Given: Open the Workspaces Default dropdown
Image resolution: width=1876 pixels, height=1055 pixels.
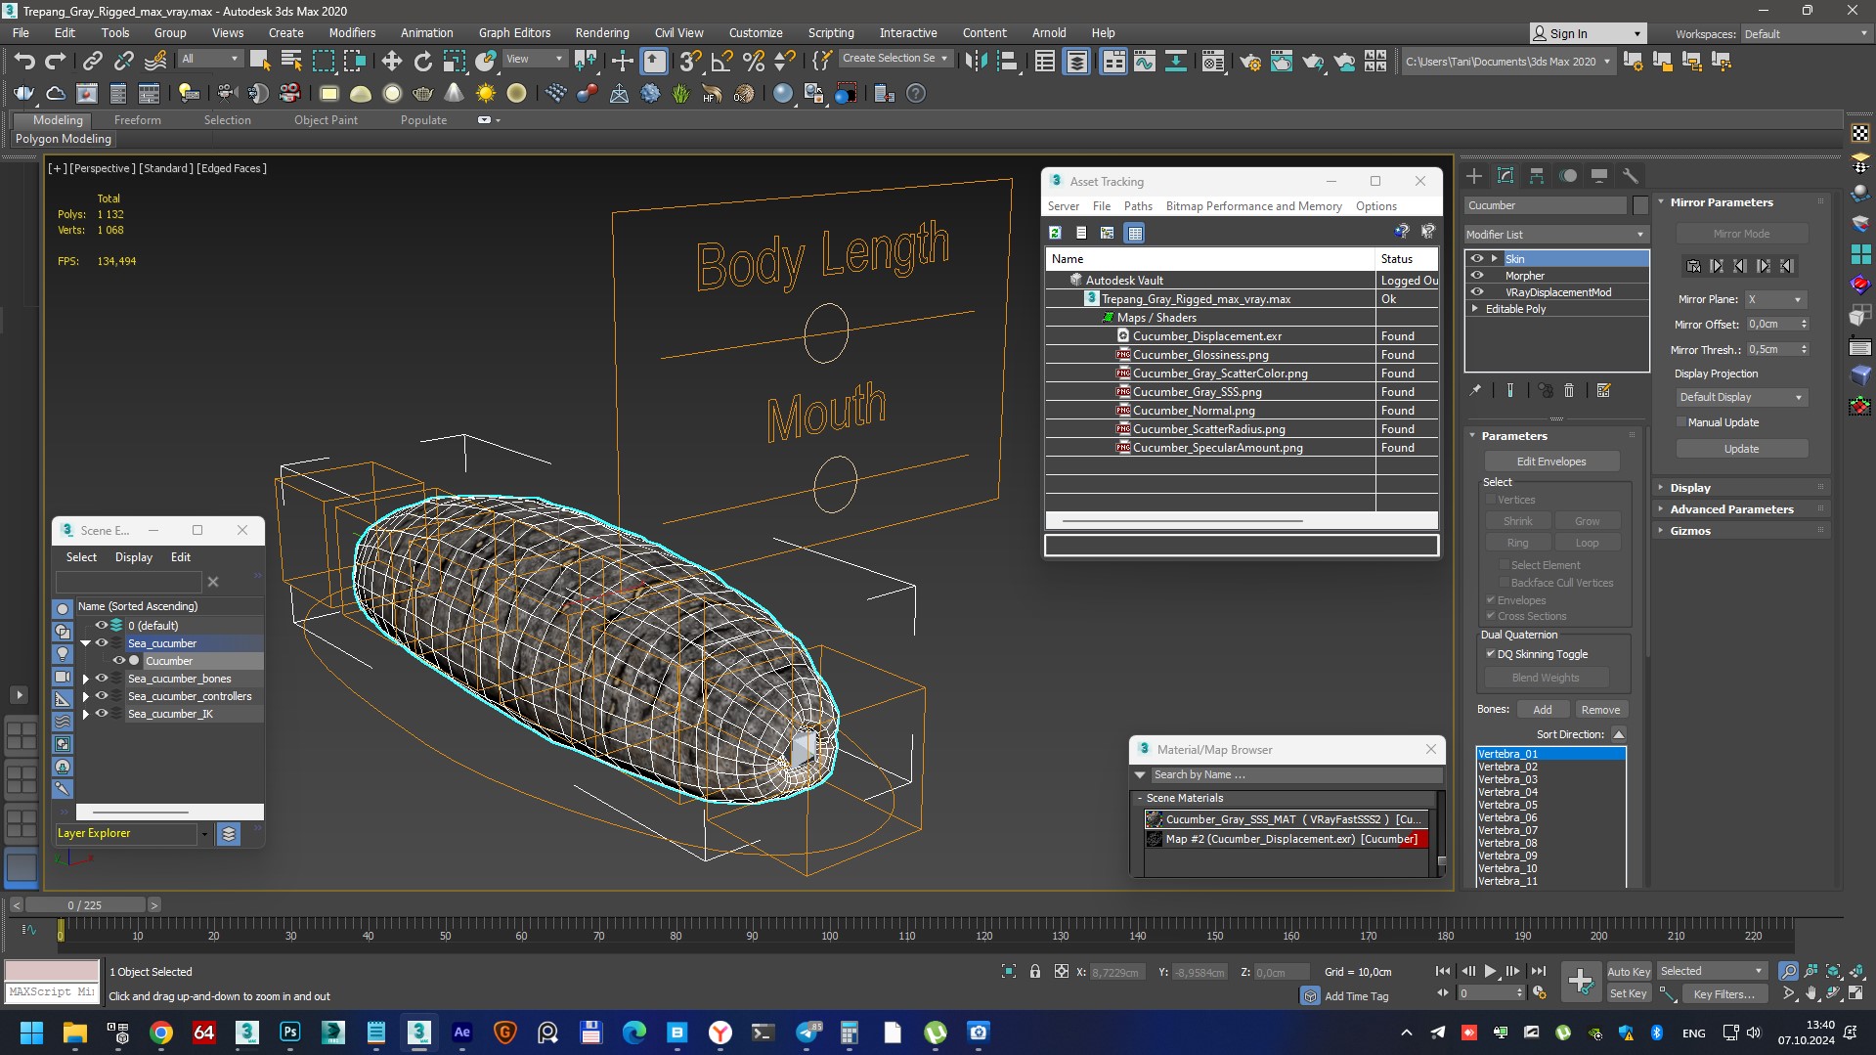Looking at the screenshot, I should point(1806,34).
